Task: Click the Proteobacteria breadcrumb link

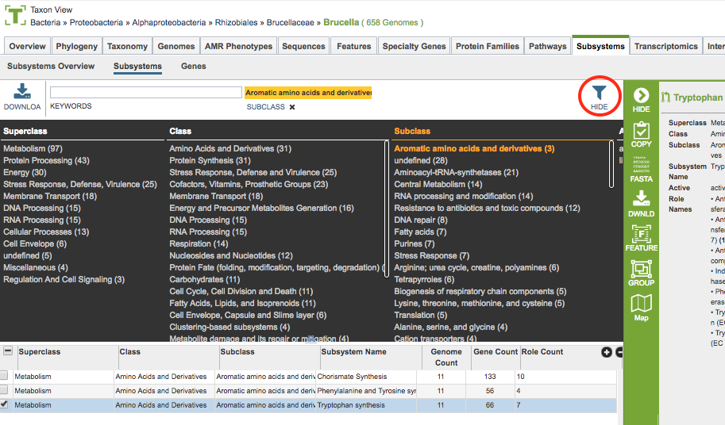Action: (96, 23)
